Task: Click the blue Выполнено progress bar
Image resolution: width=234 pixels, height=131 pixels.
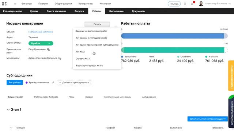Action: [x=174, y=36]
